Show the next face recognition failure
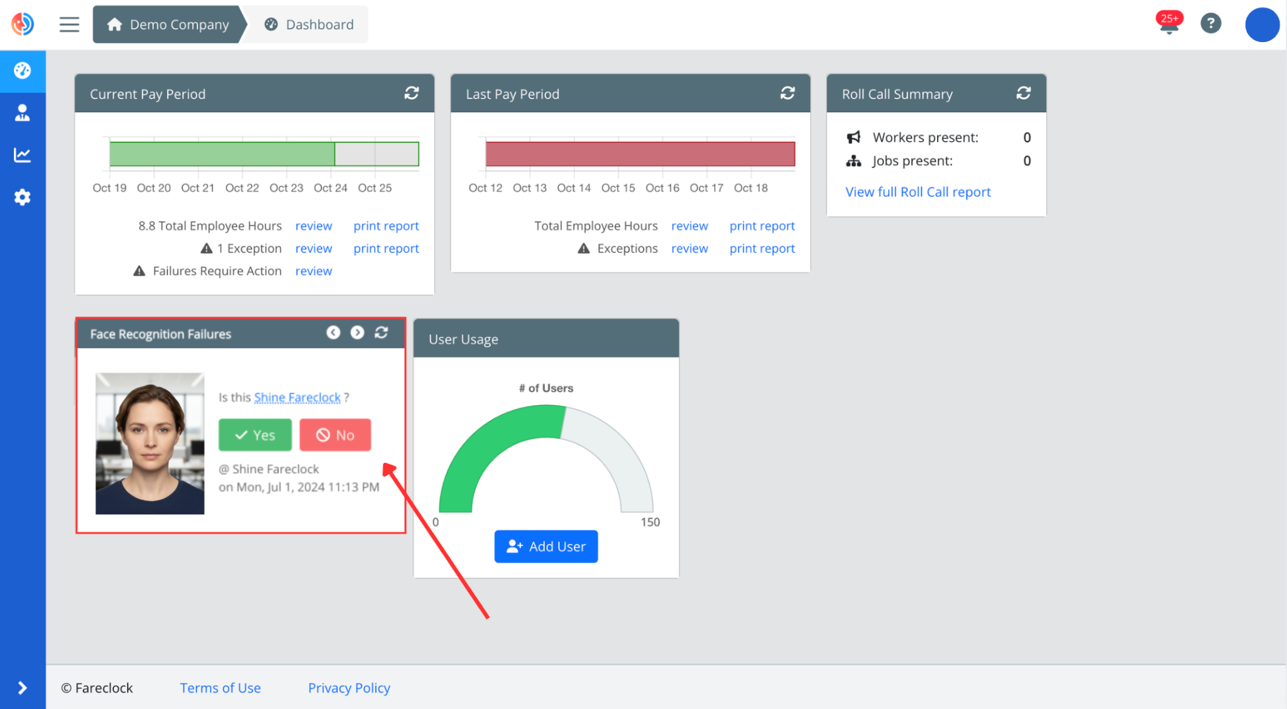The height and width of the screenshot is (709, 1287). pos(357,333)
